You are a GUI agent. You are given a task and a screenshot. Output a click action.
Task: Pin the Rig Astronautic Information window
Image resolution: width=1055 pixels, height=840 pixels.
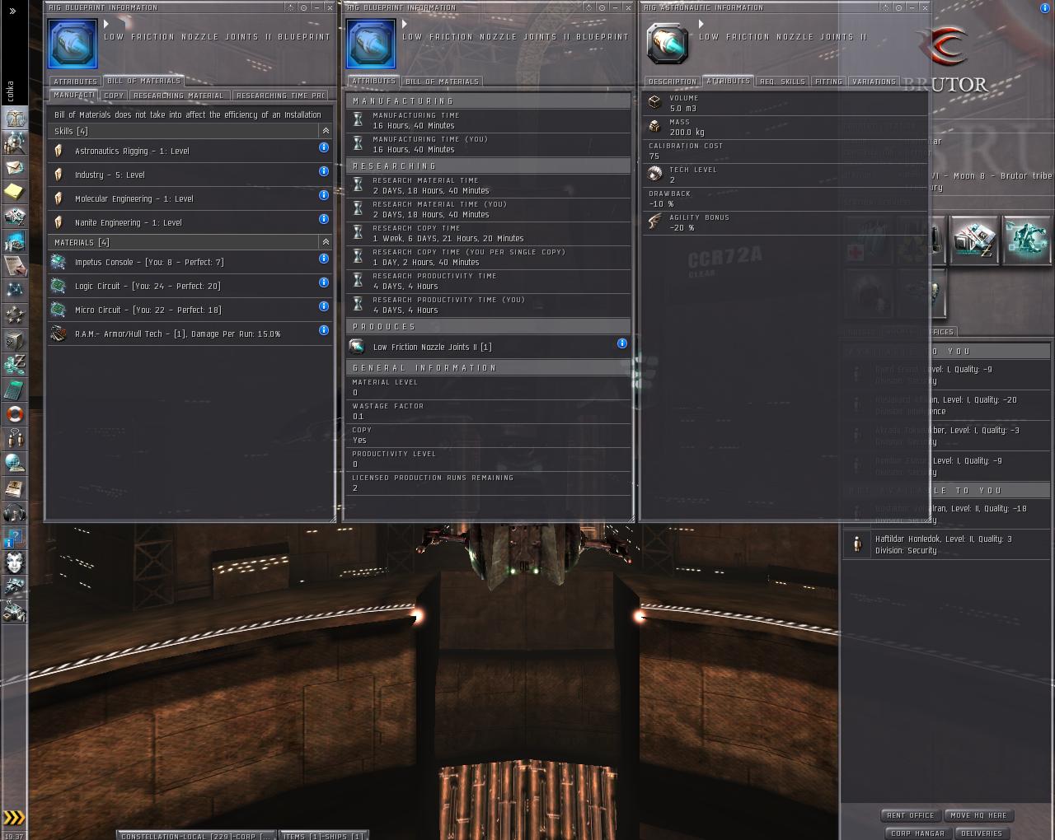click(899, 7)
